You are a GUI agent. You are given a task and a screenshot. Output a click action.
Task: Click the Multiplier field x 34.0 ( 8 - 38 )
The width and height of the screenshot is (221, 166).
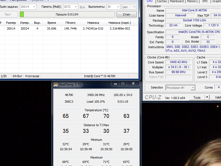(x=178, y=67)
